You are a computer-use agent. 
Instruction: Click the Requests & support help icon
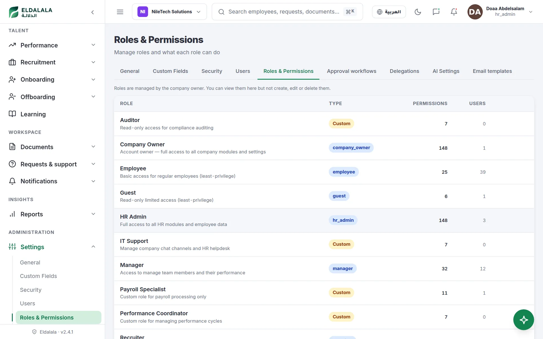pyautogui.click(x=12, y=164)
